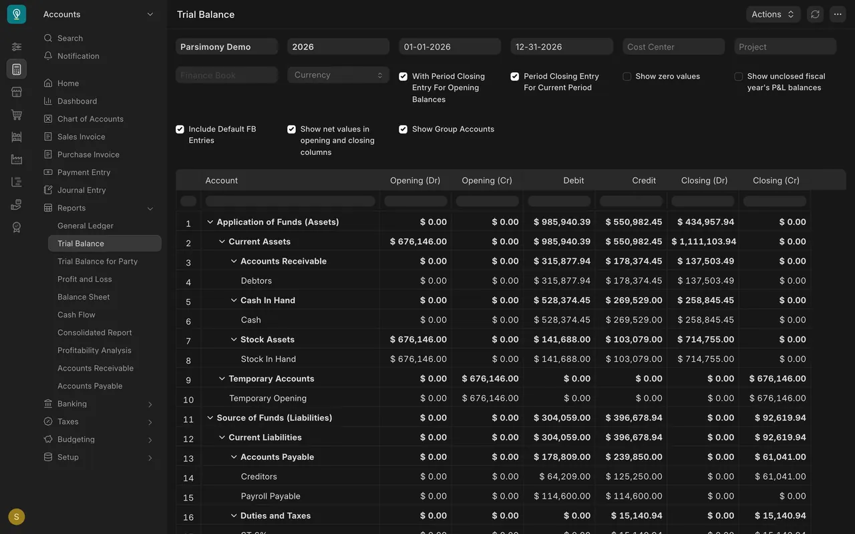Uncheck Show Group Accounts
This screenshot has width=855, height=534.
coord(403,129)
